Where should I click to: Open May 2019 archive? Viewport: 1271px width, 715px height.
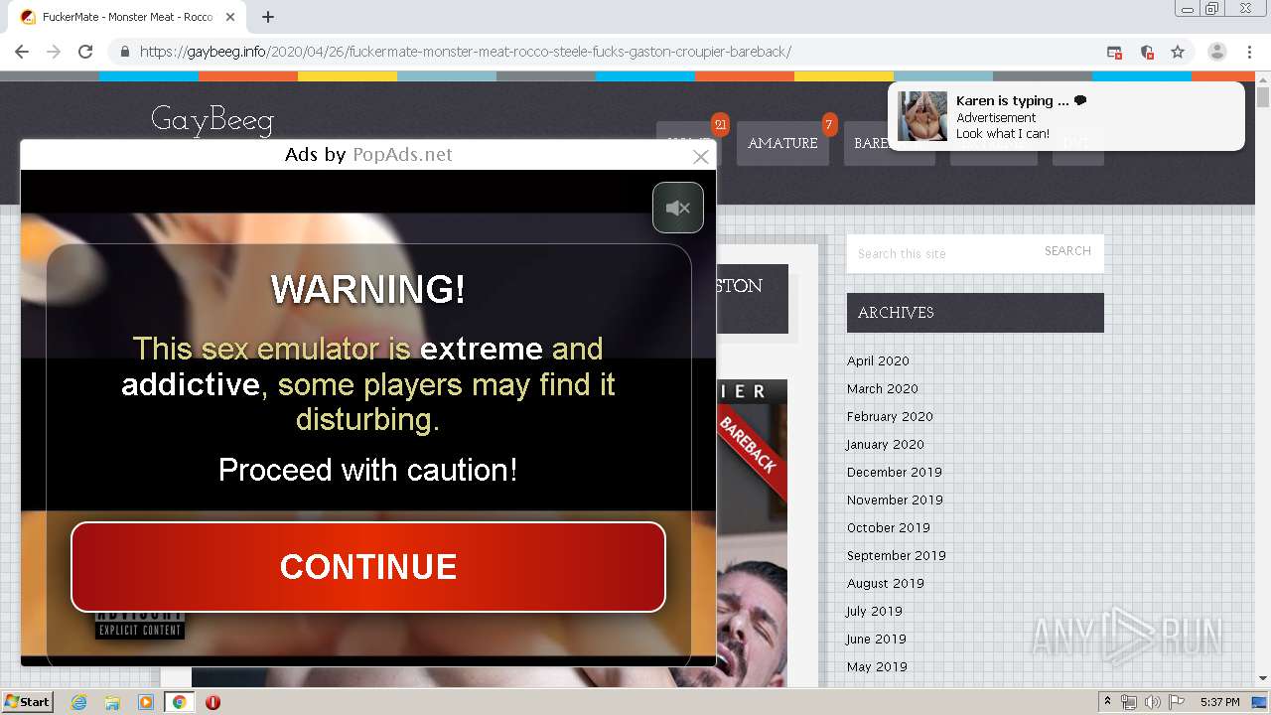click(877, 666)
